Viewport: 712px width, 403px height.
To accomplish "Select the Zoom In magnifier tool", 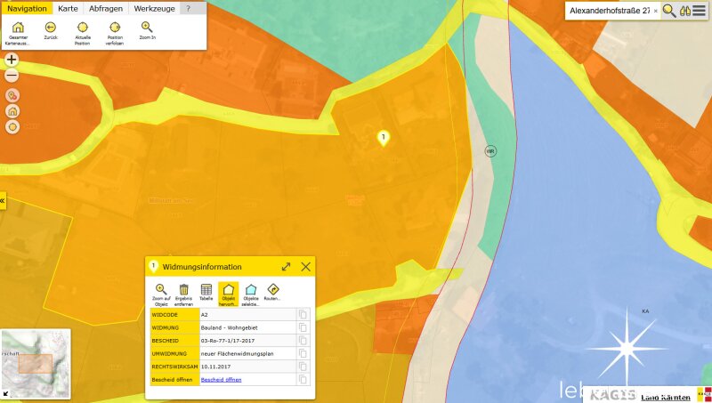I will 147,28.
